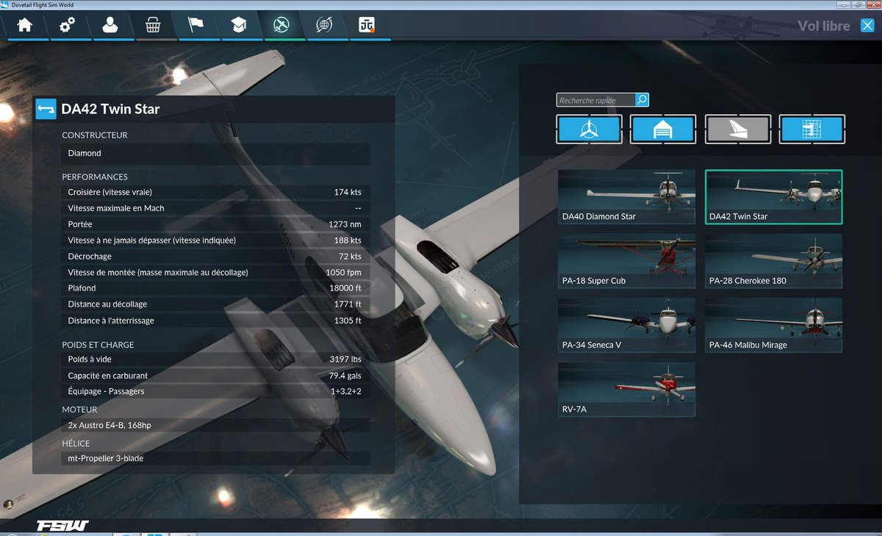882x536 pixels.
Task: Go to the Home screen icon
Action: [25, 25]
